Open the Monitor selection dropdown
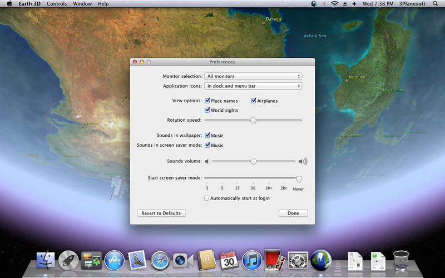The image size is (445, 278). [x=253, y=76]
